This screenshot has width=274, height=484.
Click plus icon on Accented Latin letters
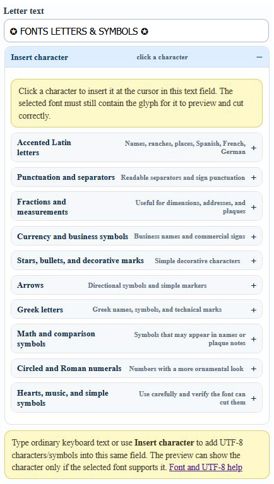pyautogui.click(x=254, y=148)
